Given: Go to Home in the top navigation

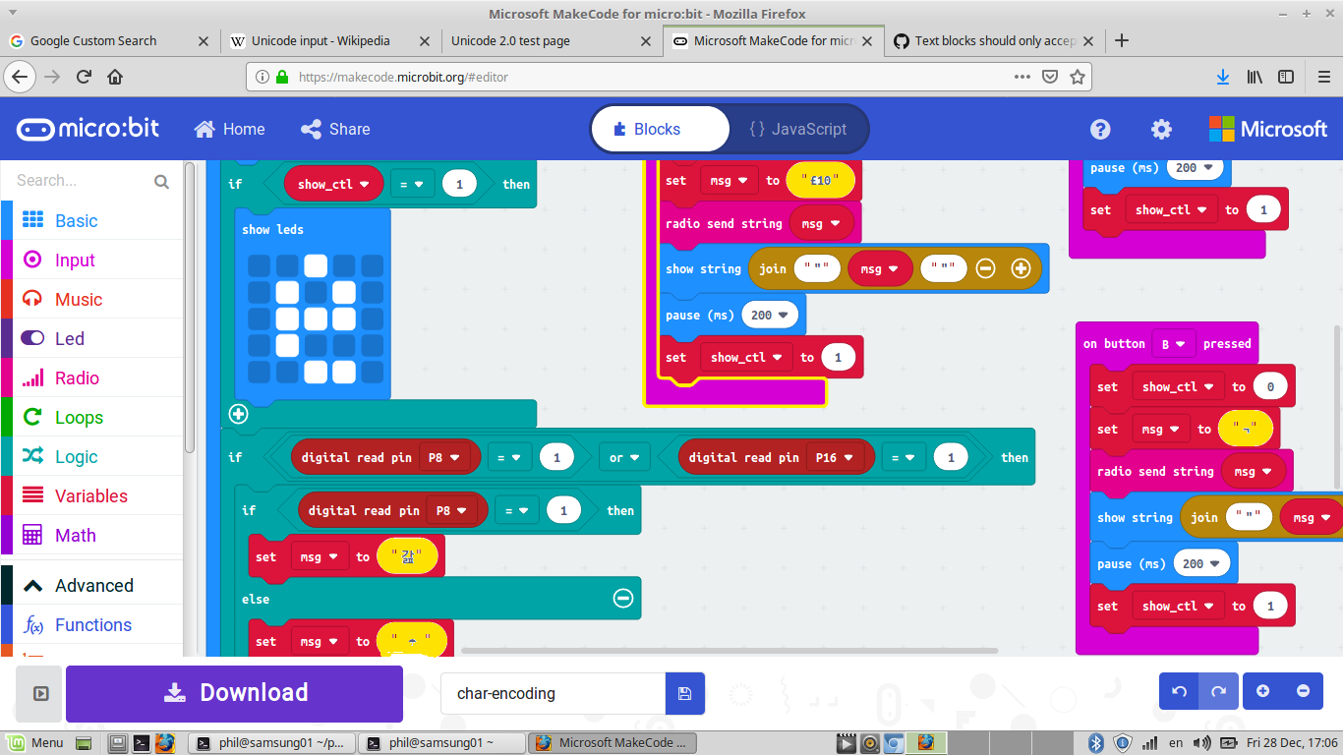Looking at the screenshot, I should click(229, 129).
